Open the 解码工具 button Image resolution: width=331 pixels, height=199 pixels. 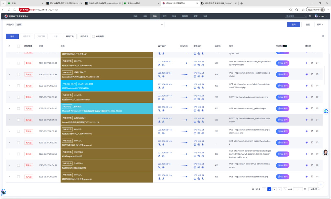tap(70, 36)
